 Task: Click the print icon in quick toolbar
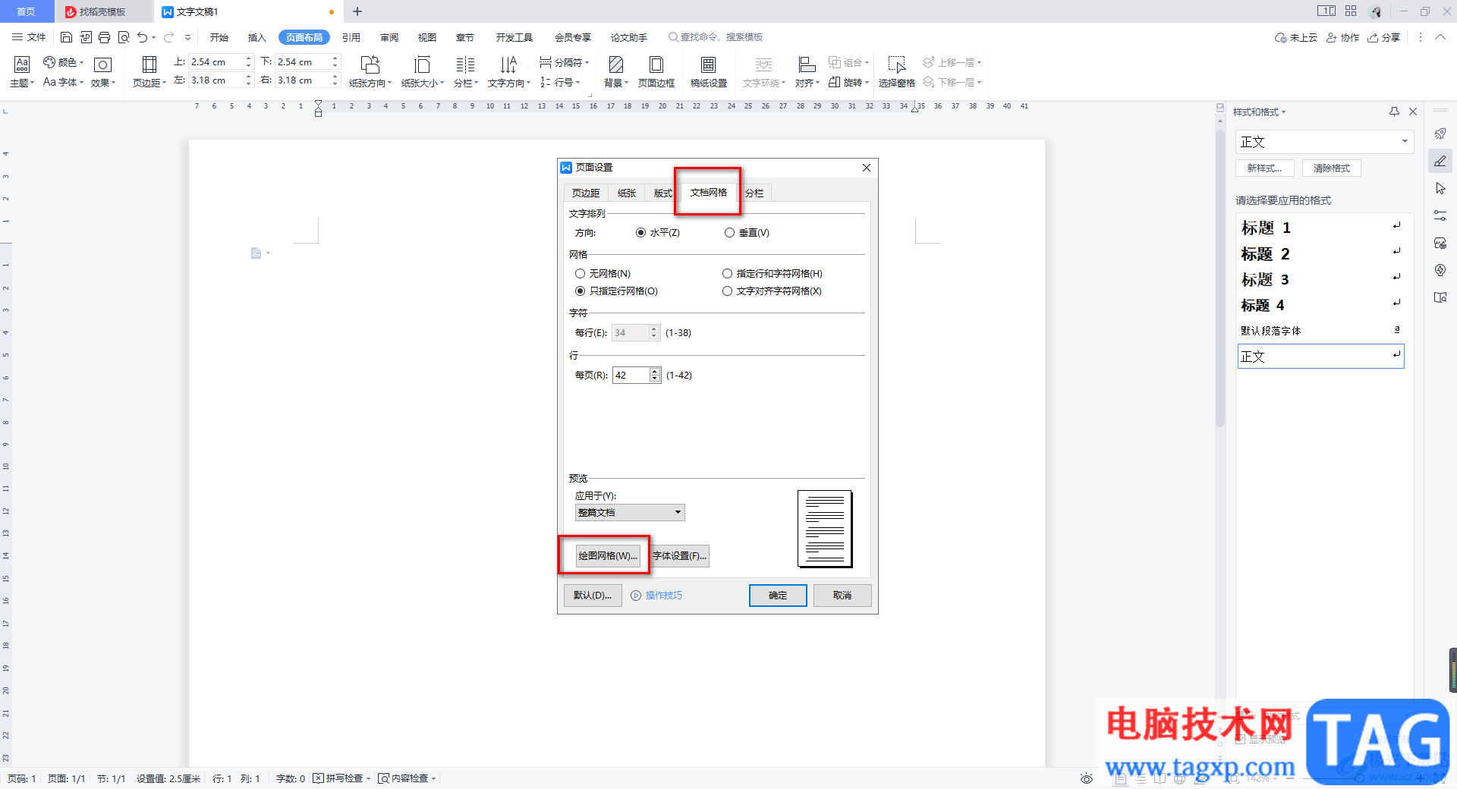(104, 37)
